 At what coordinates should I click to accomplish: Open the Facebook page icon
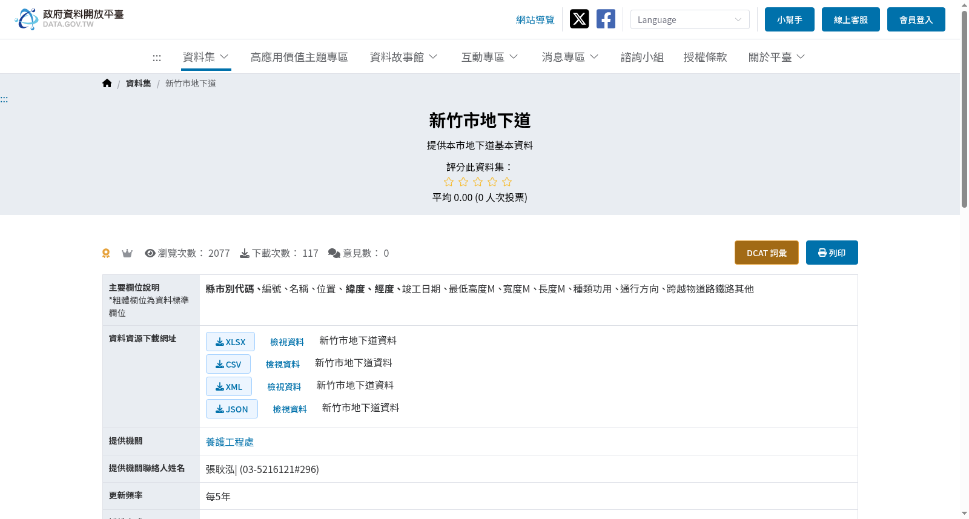pyautogui.click(x=606, y=19)
